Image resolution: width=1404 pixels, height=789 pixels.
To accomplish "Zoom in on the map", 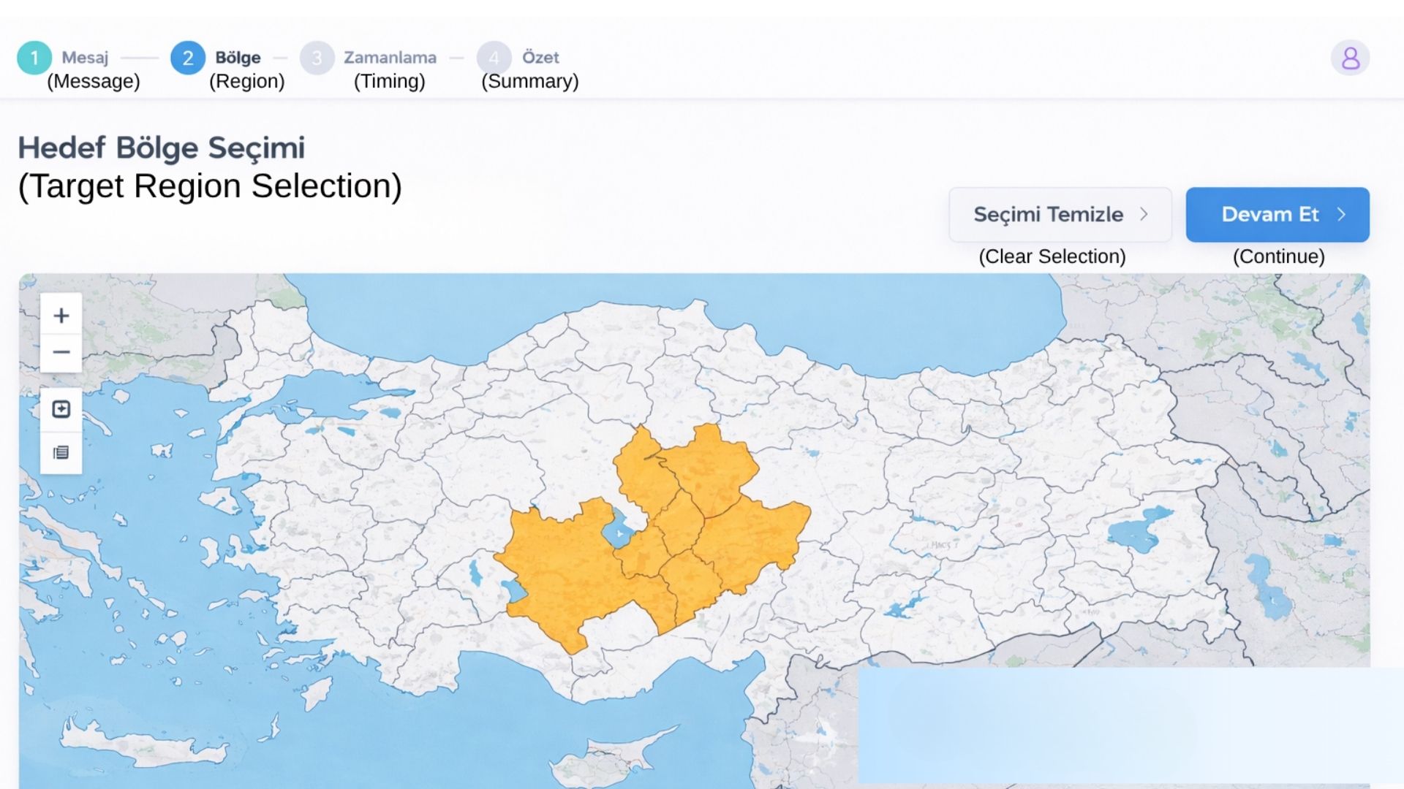I will (x=61, y=316).
